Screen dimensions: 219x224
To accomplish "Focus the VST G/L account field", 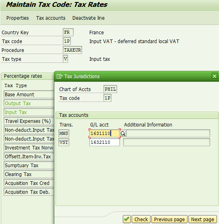I will click(105, 142).
